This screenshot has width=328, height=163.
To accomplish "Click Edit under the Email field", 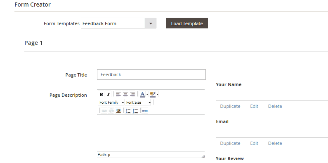I will 254,143.
